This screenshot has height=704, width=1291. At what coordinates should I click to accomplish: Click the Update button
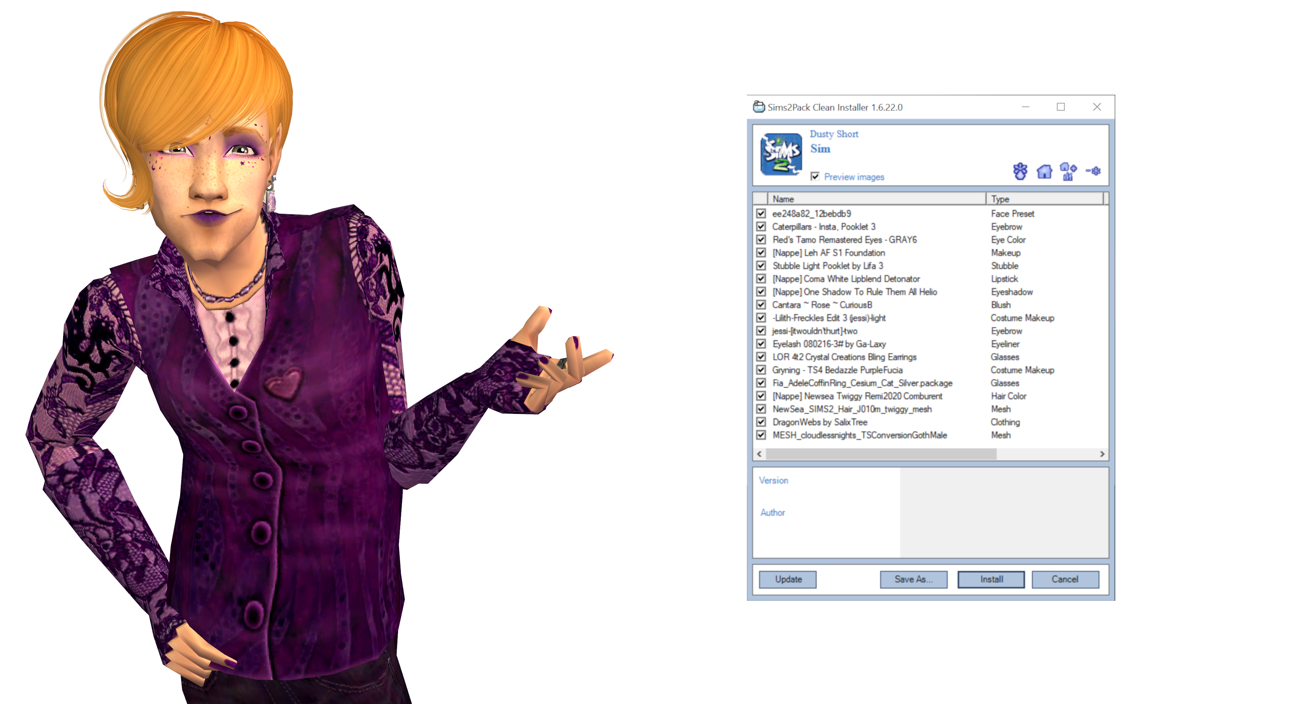click(788, 579)
